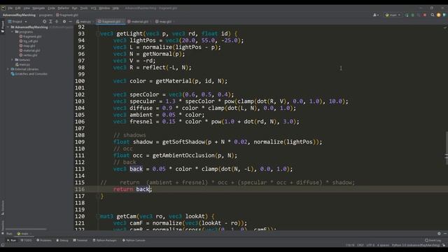Click line number 109 in gutter

[x=80, y=142]
